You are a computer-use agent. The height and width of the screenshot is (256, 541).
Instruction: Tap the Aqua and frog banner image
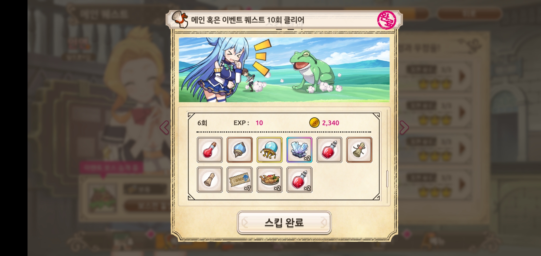[x=284, y=70]
